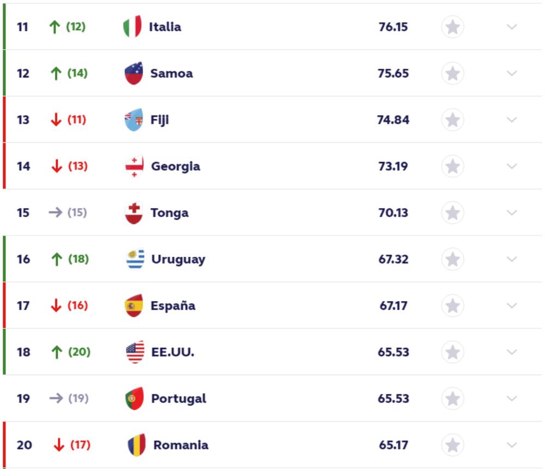Click the Italia flag icon
This screenshot has width=545, height=469.
click(132, 27)
